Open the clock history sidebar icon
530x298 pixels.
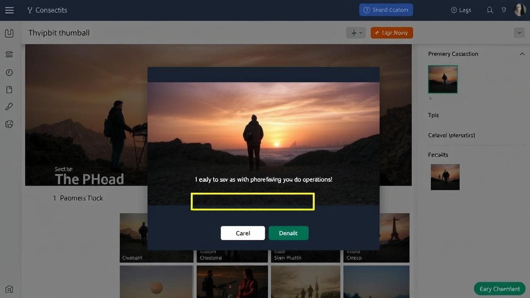point(9,72)
